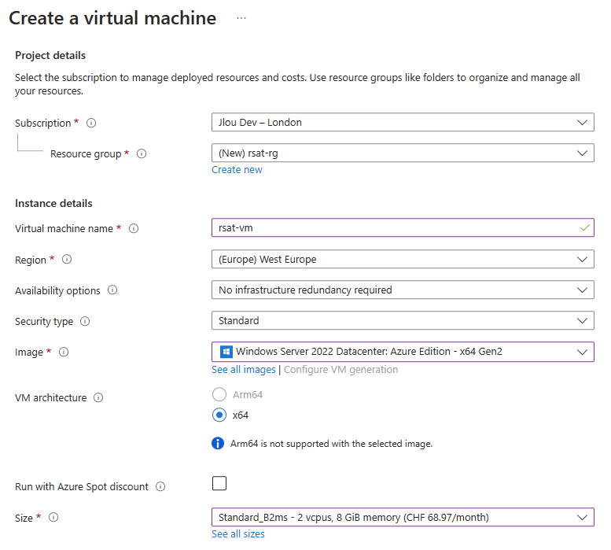Screen dimensions: 611x550
Task: Show info tooltip for Virtual machine name
Action: 134,228
